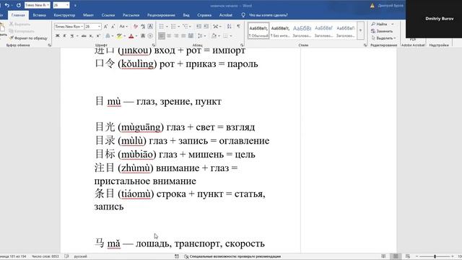Open the Styles pane launcher
This screenshot has width=462, height=260.
point(365,45)
